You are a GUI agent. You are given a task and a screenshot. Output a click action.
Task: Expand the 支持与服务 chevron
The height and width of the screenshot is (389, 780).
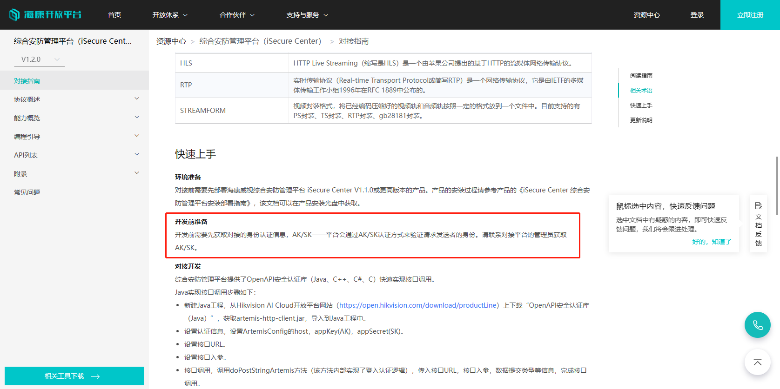(326, 15)
